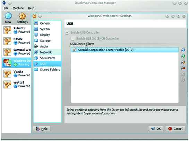The height and width of the screenshot is (141, 189).
Task: Select the General settings category
Action: click(48, 23)
